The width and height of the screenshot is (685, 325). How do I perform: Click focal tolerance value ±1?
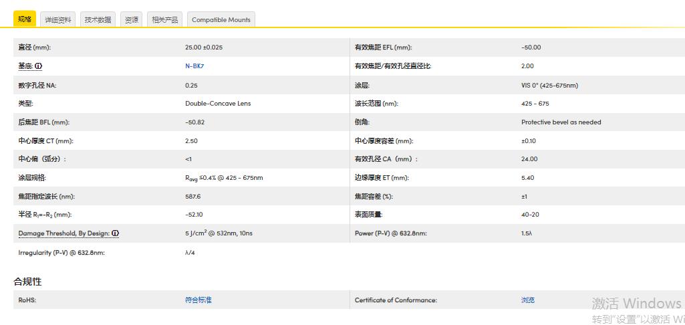pos(524,197)
